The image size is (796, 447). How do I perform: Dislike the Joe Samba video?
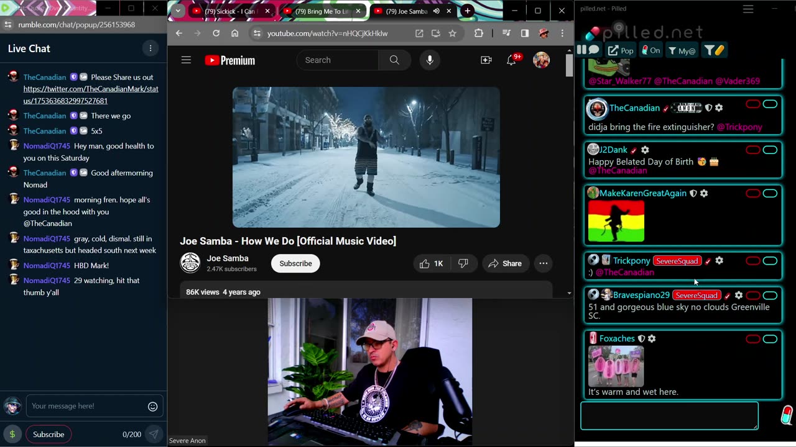point(463,264)
